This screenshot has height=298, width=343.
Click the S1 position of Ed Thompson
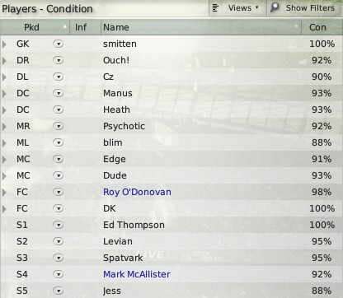click(x=22, y=225)
